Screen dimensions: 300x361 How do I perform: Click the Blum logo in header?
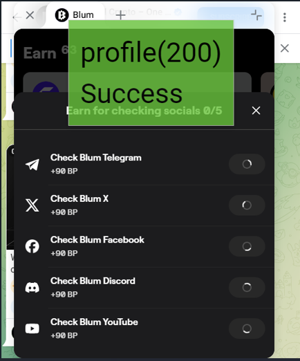(x=62, y=15)
